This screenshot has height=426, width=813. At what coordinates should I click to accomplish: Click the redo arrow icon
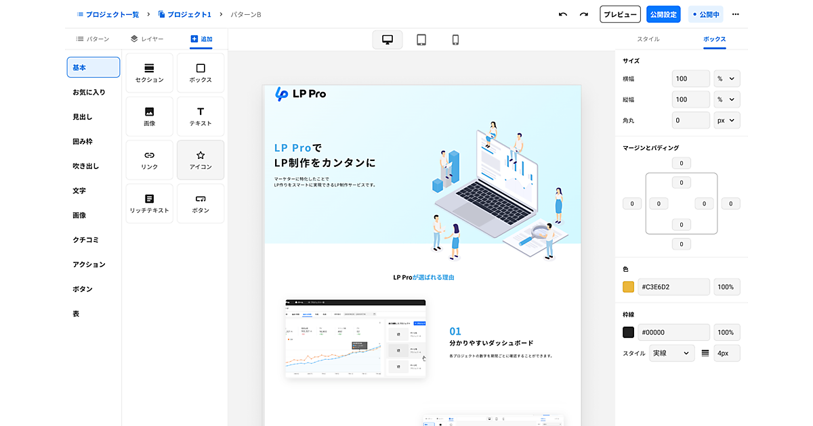[x=583, y=14]
